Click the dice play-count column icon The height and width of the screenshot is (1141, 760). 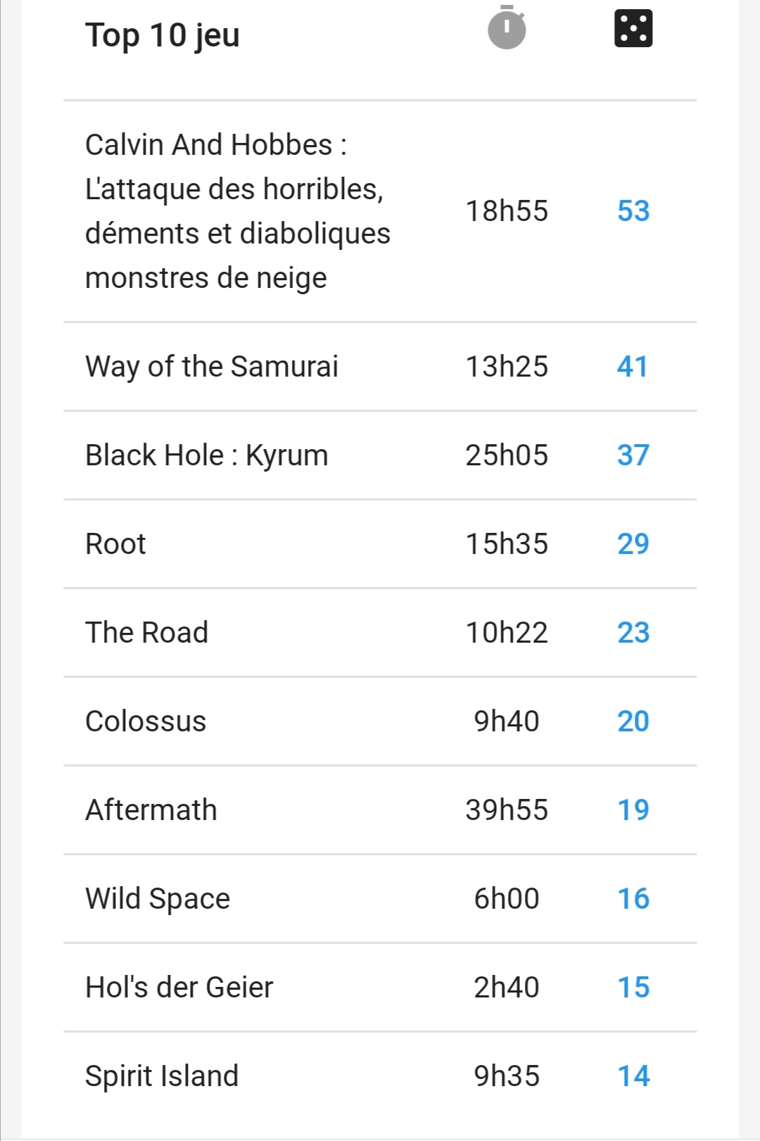coord(633,28)
